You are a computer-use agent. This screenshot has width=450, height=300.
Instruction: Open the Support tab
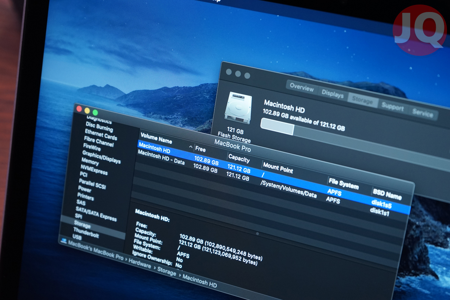[x=393, y=107]
